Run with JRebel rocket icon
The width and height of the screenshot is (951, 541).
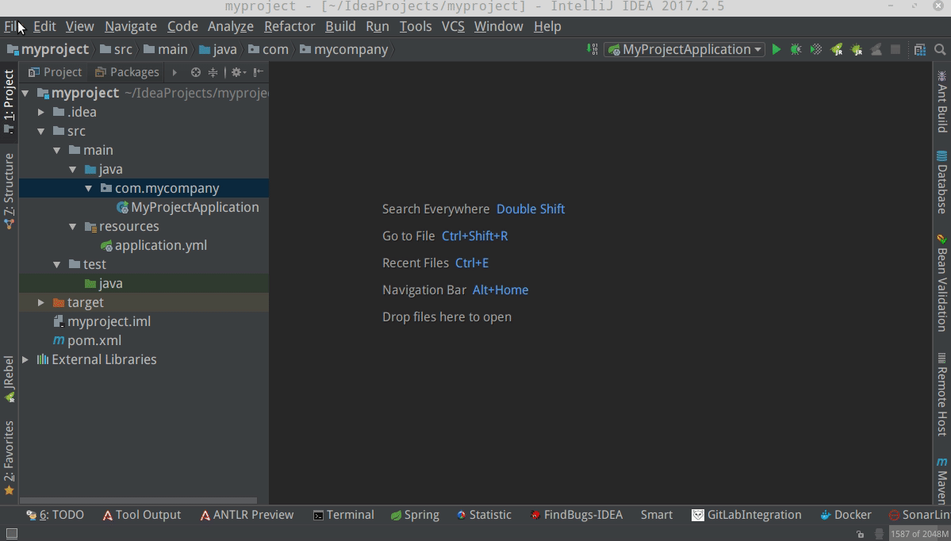tap(836, 50)
